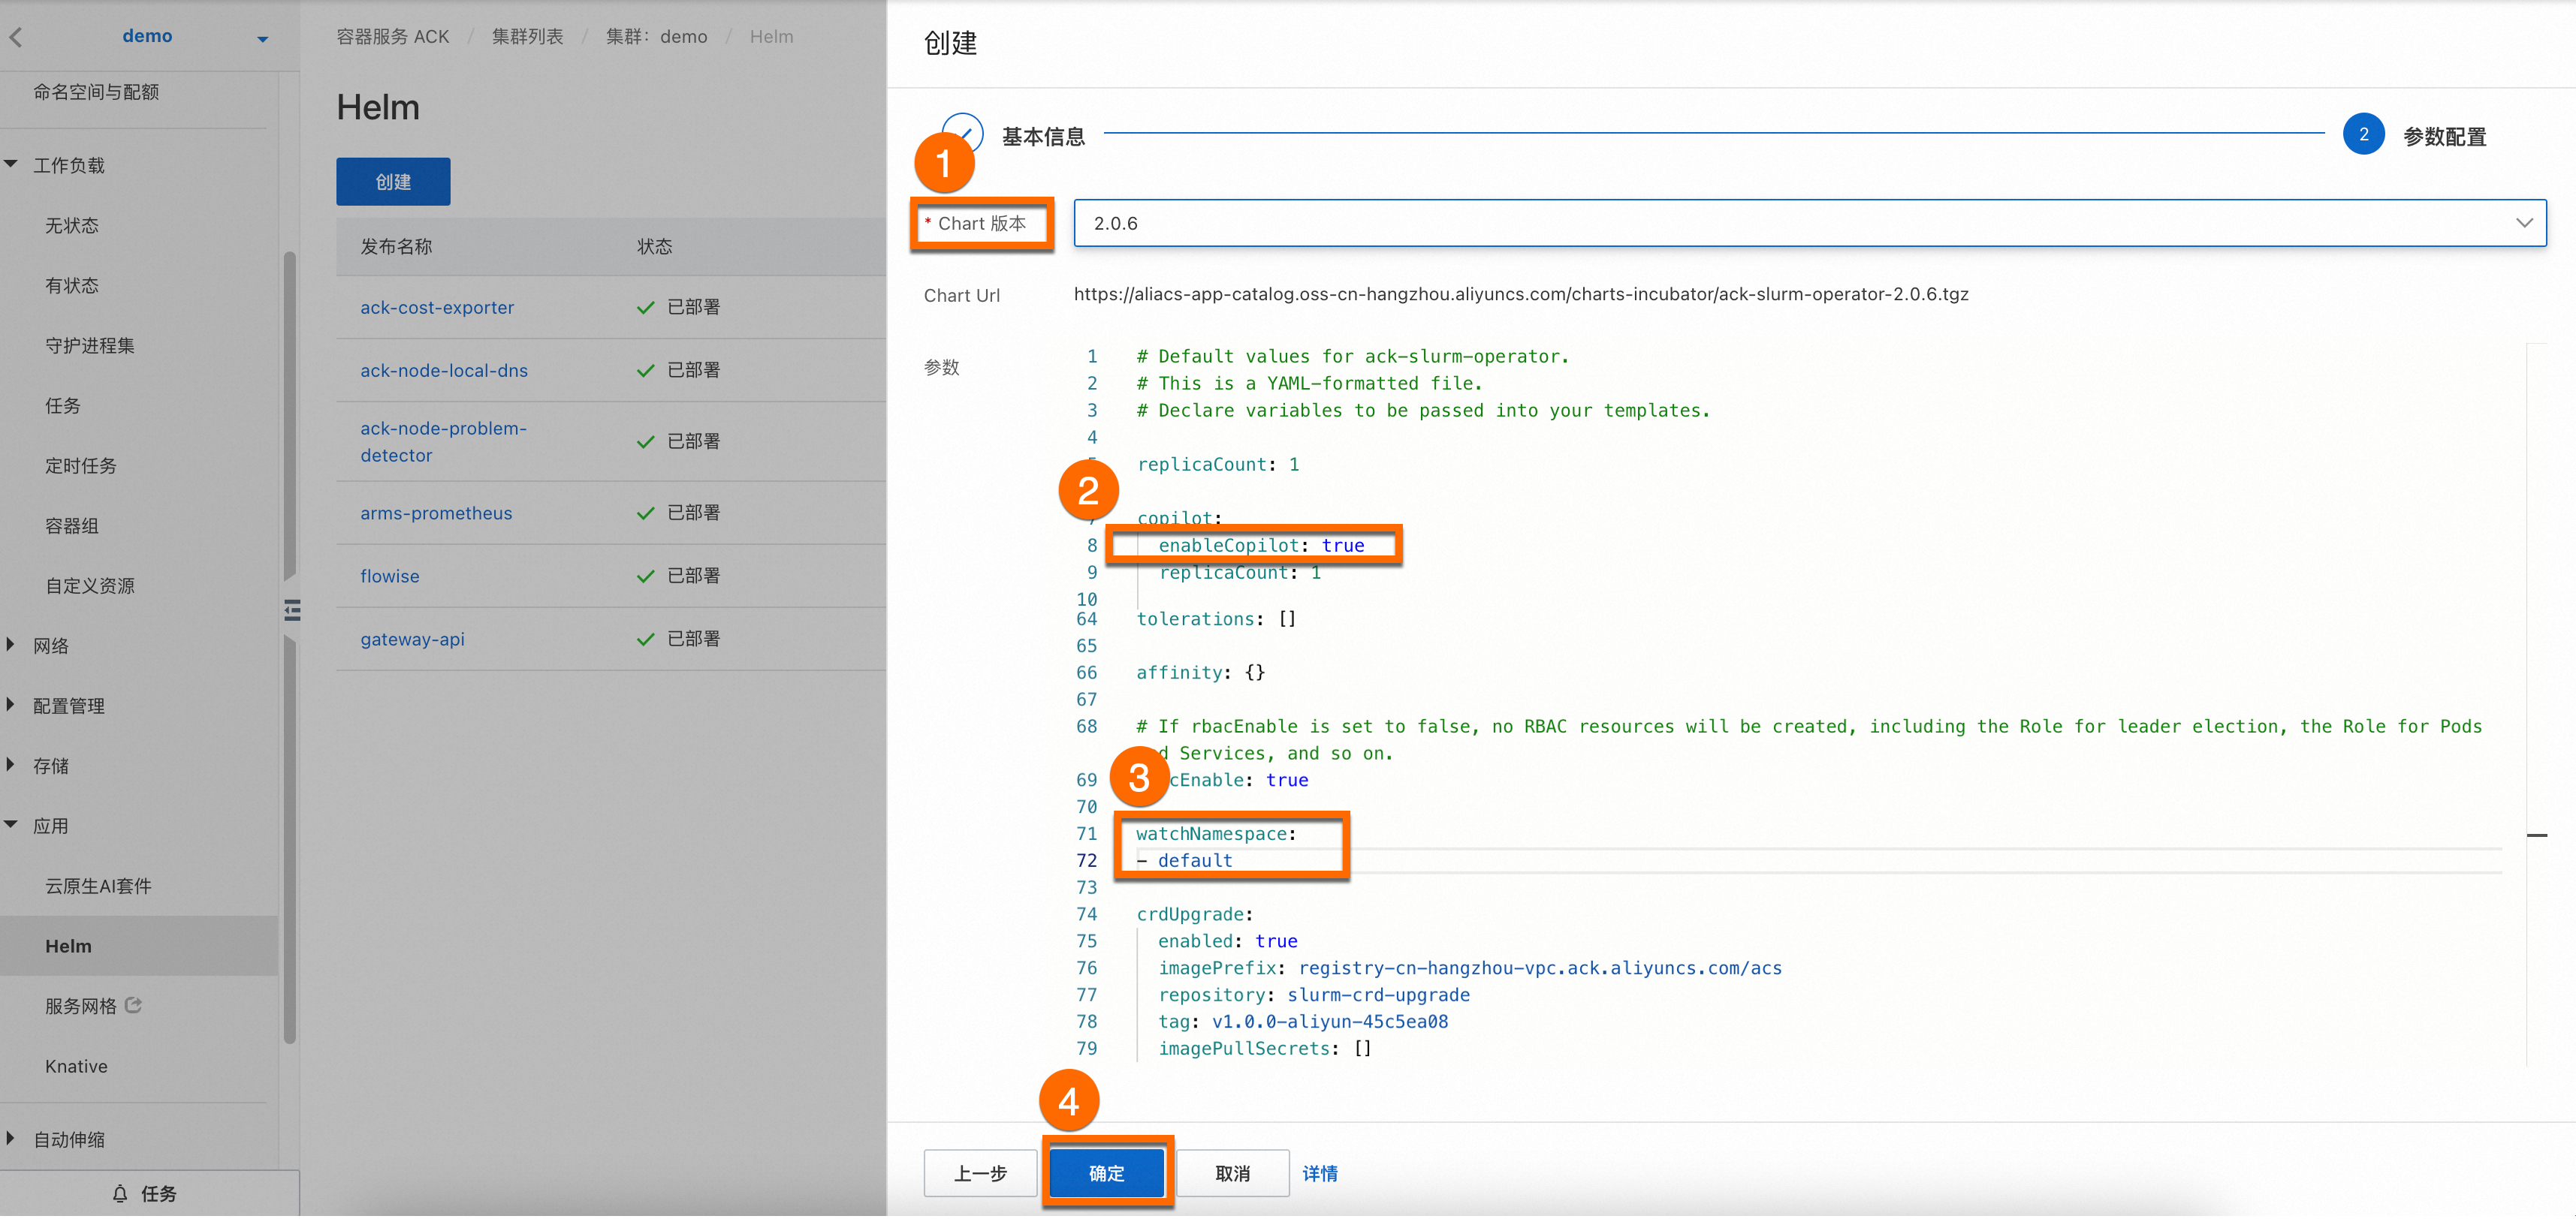Click 集群列表 in the breadcrumb
Image resolution: width=2576 pixels, height=1219 pixels.
coord(527,37)
